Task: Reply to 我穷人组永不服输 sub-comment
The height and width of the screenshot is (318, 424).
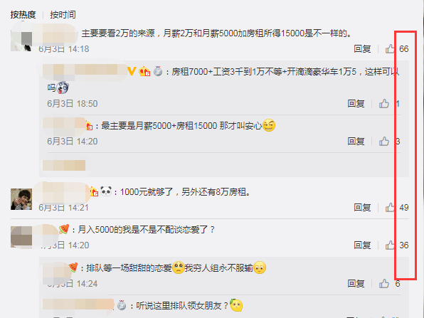Action: click(356, 284)
